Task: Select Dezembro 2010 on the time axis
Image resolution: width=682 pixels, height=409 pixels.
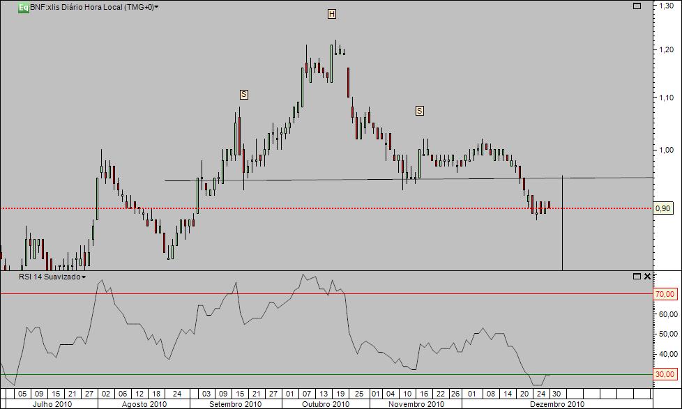Action: [557, 404]
